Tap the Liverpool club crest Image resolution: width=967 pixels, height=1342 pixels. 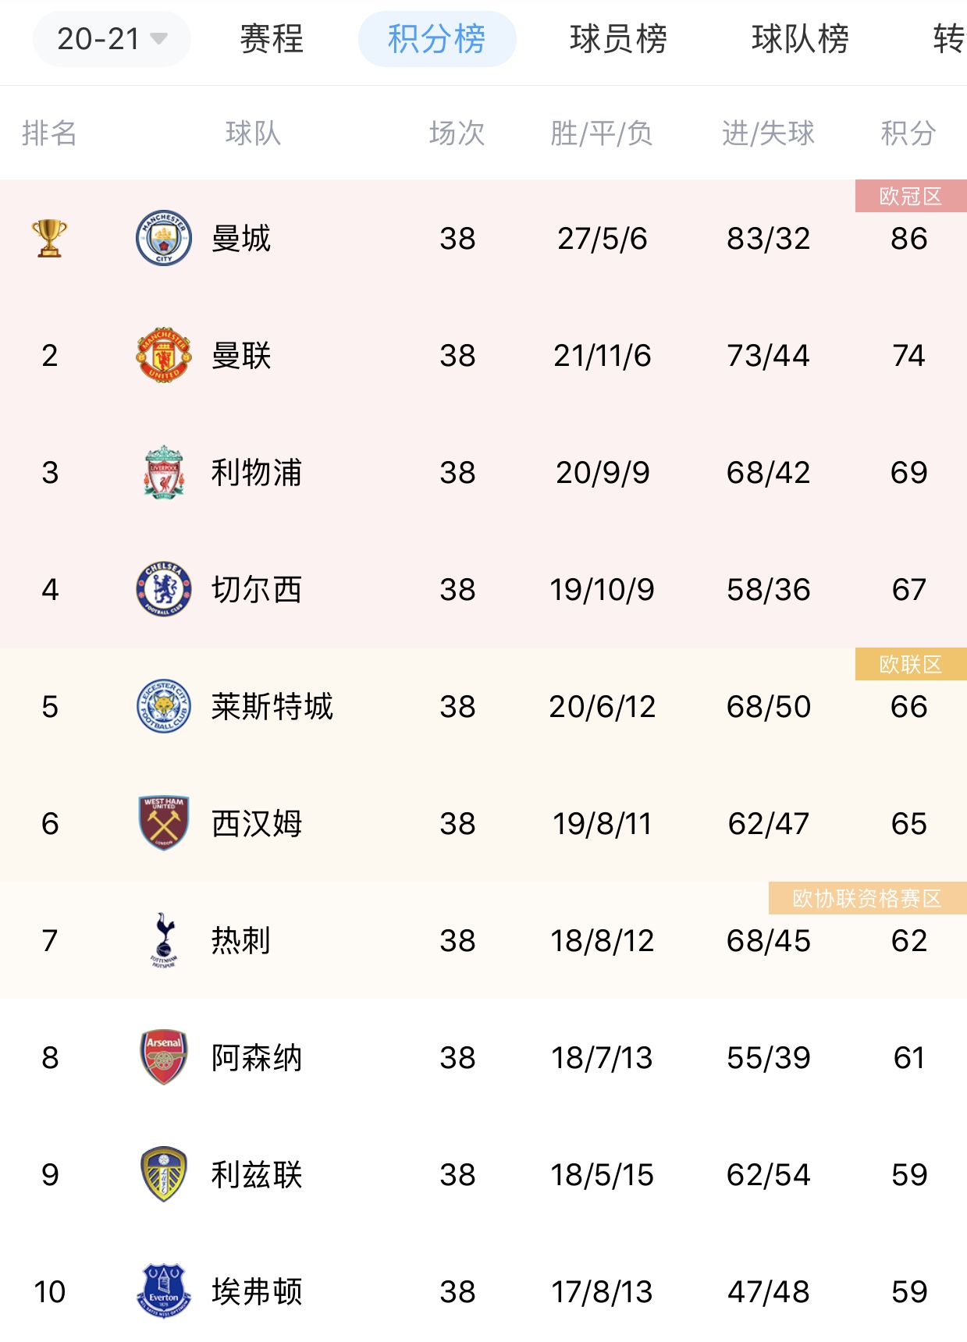pyautogui.click(x=164, y=472)
